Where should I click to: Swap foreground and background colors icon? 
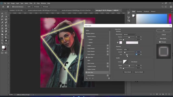point(6,46)
